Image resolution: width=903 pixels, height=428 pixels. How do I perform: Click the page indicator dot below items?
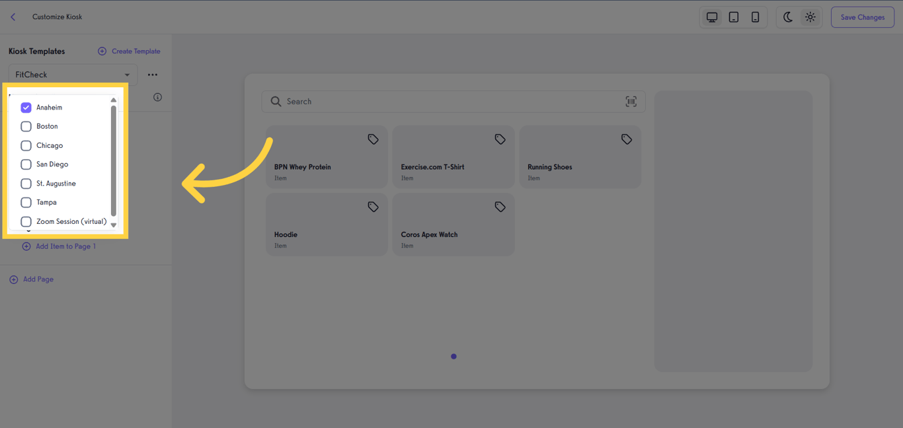point(453,356)
